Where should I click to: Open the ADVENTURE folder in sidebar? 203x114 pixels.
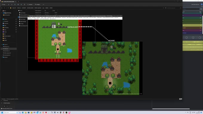[6, 28]
